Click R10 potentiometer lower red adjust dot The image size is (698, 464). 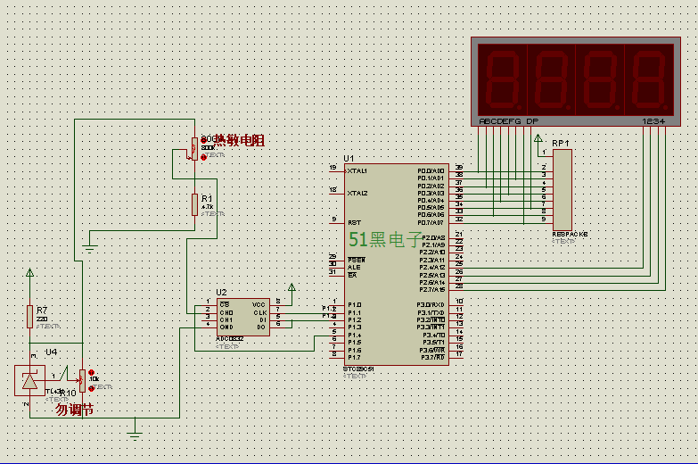point(91,389)
